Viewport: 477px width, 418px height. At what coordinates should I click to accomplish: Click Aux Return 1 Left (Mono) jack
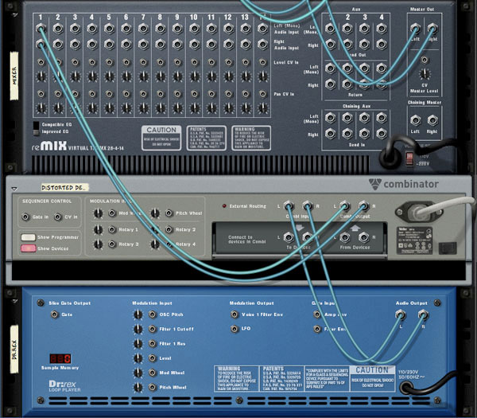331,68
